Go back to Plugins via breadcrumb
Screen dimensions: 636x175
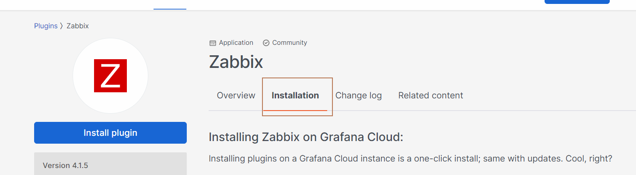point(45,26)
